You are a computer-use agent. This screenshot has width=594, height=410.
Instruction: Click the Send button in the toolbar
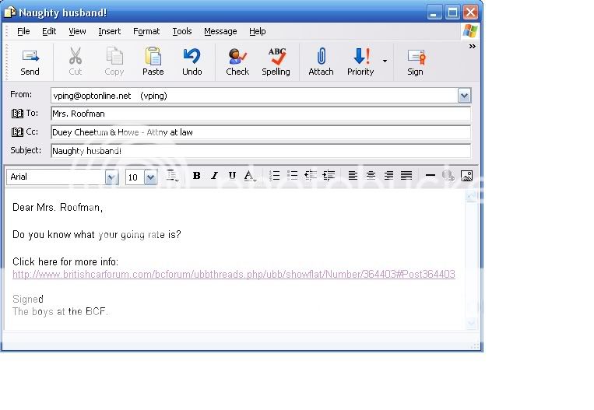(x=30, y=61)
